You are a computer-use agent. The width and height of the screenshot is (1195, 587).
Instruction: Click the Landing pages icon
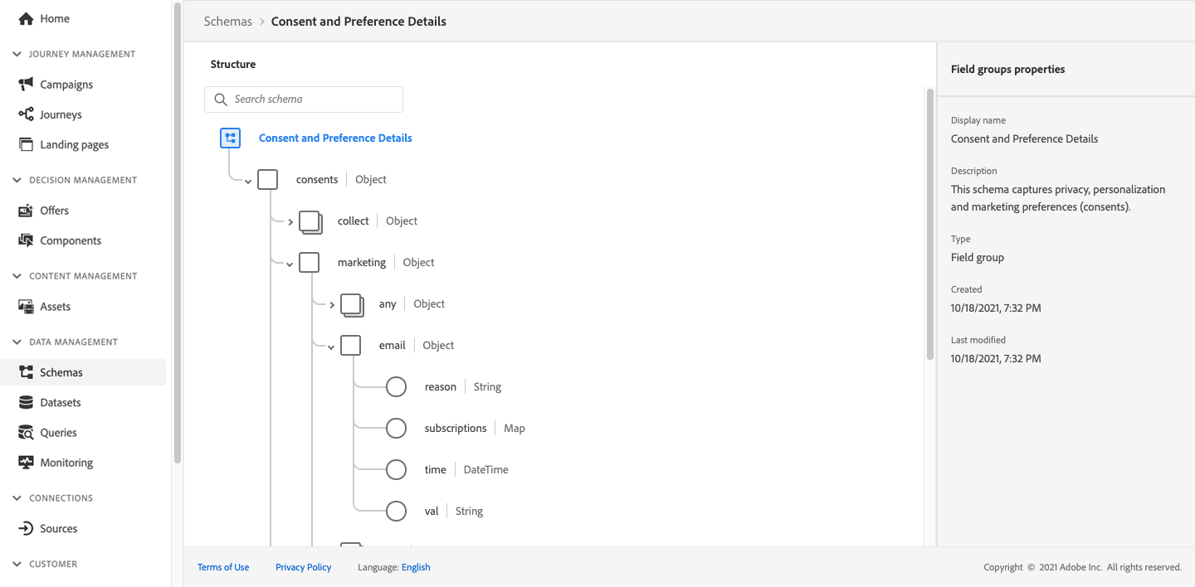coord(26,144)
